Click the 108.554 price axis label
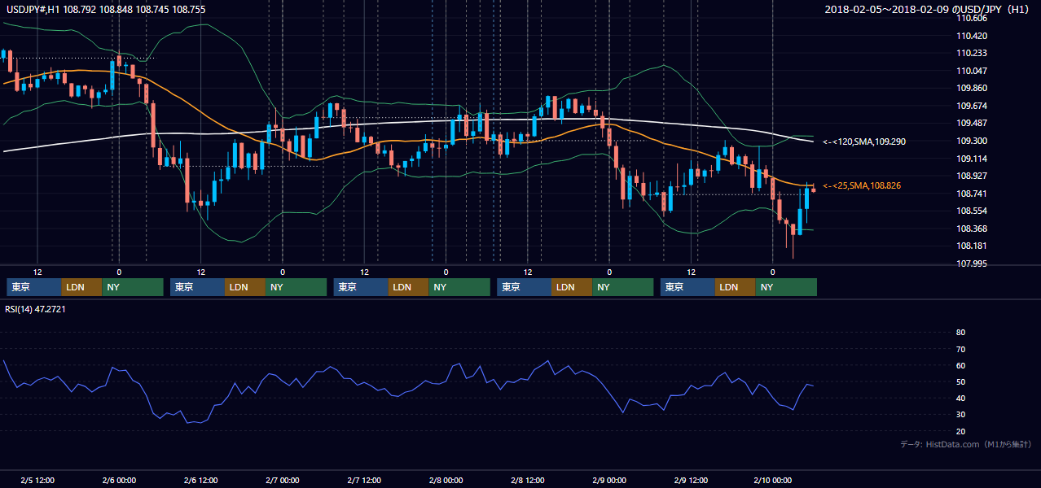The image size is (1041, 488). click(x=973, y=211)
